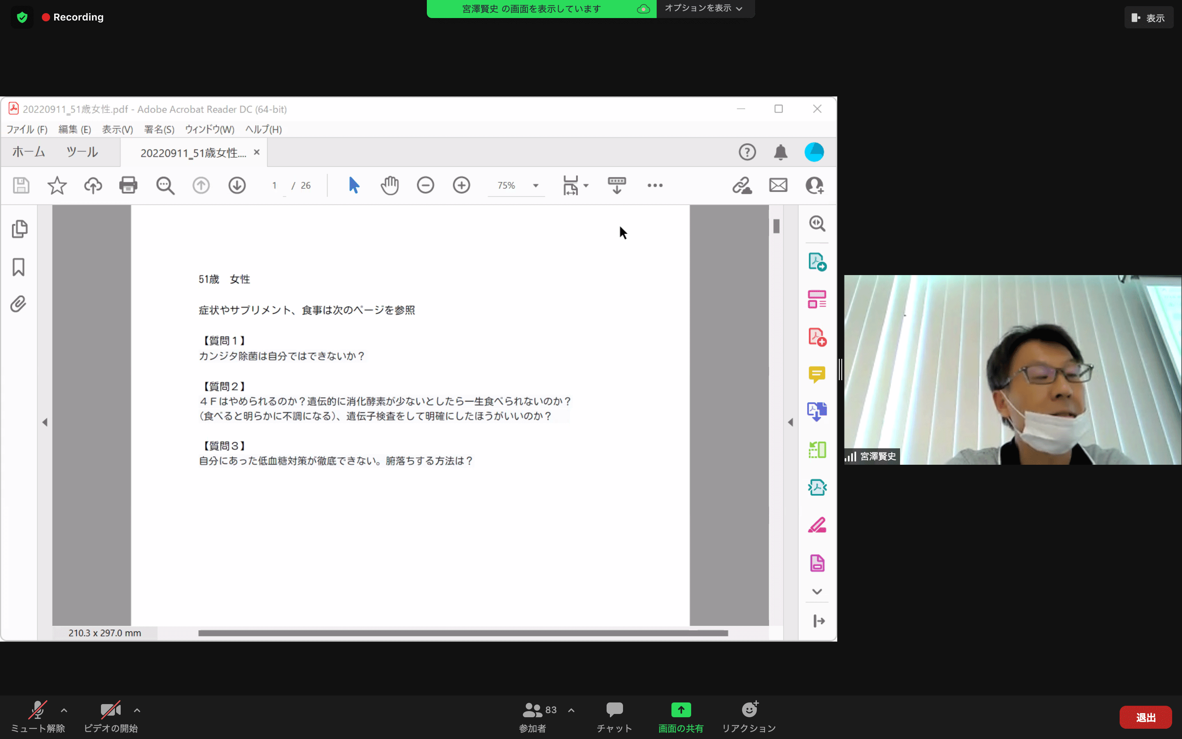
Task: Click the page number input field
Action: tap(275, 186)
